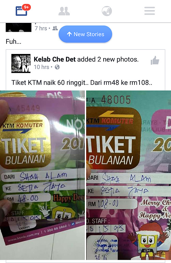Screen dimensions: 171x263
Task: Tap the Kelab Che Det profile picture
Action: 21,64
